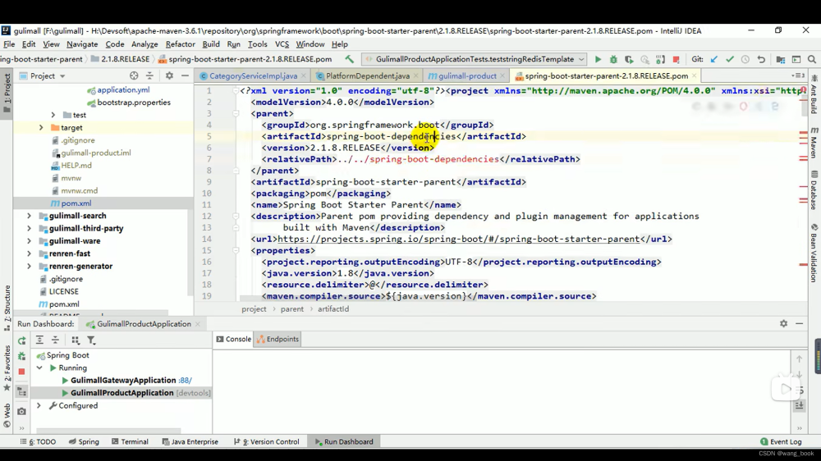
Task: Expand the test folder
Action: (x=53, y=115)
